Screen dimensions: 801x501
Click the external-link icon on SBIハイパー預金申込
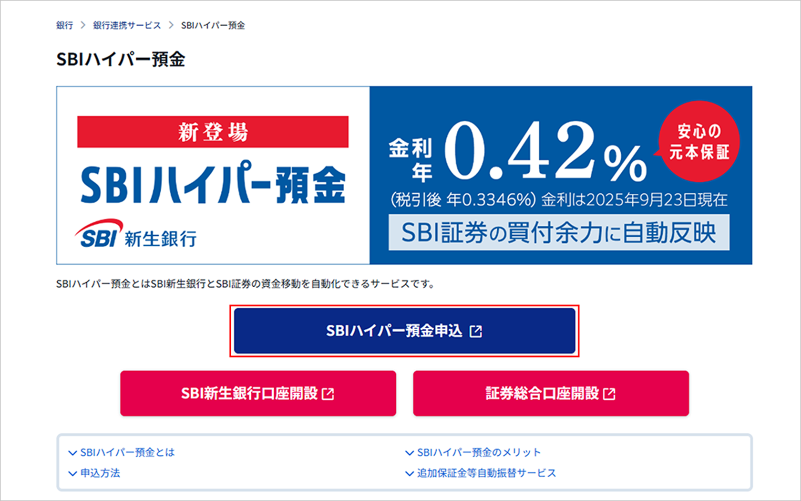click(476, 331)
